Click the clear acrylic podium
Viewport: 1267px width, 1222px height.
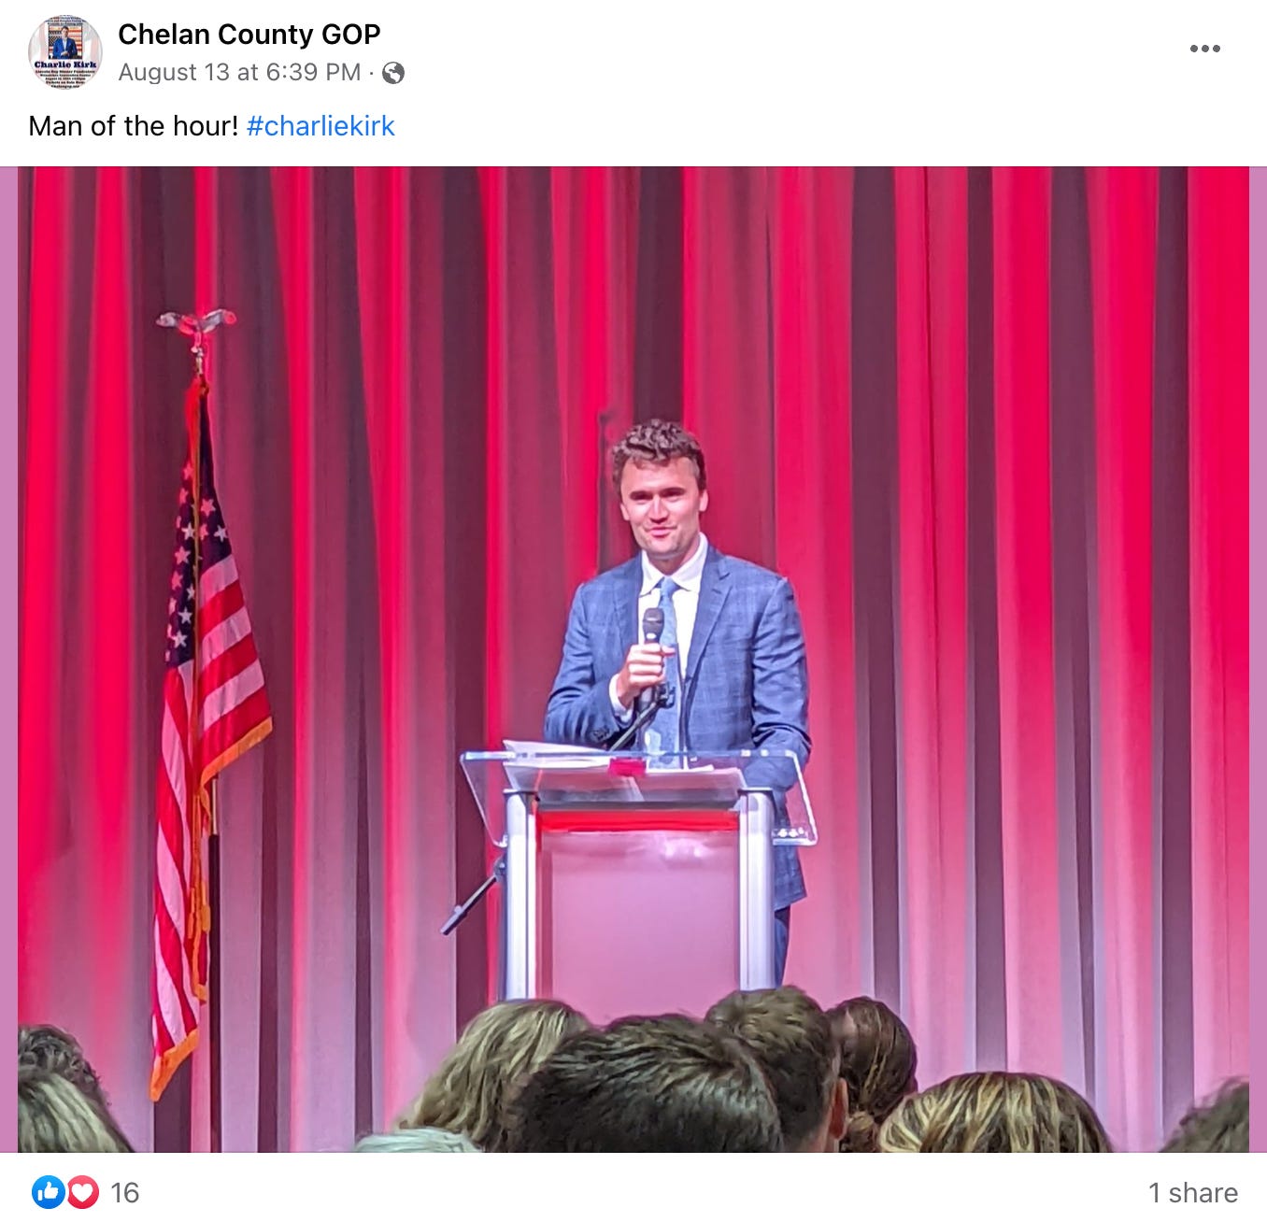(x=639, y=874)
